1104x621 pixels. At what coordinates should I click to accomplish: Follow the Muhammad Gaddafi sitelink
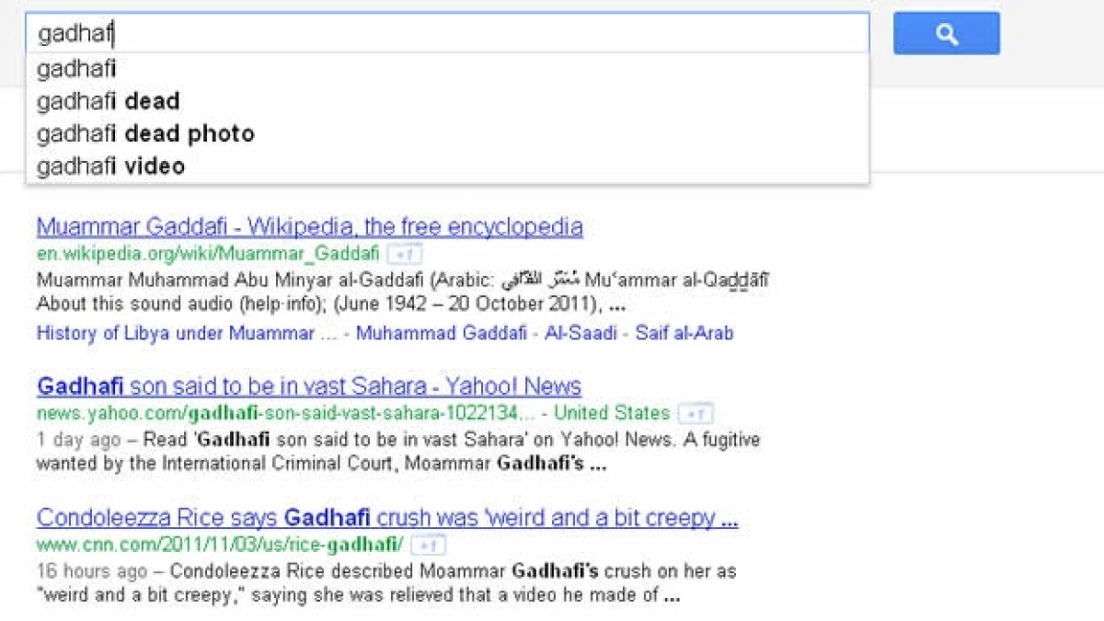pyautogui.click(x=442, y=333)
